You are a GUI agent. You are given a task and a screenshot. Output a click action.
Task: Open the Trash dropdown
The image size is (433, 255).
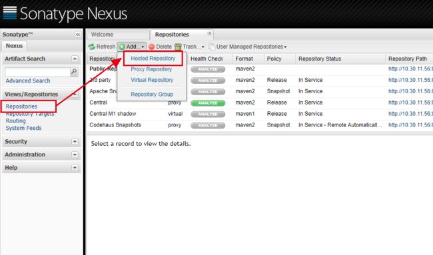189,47
